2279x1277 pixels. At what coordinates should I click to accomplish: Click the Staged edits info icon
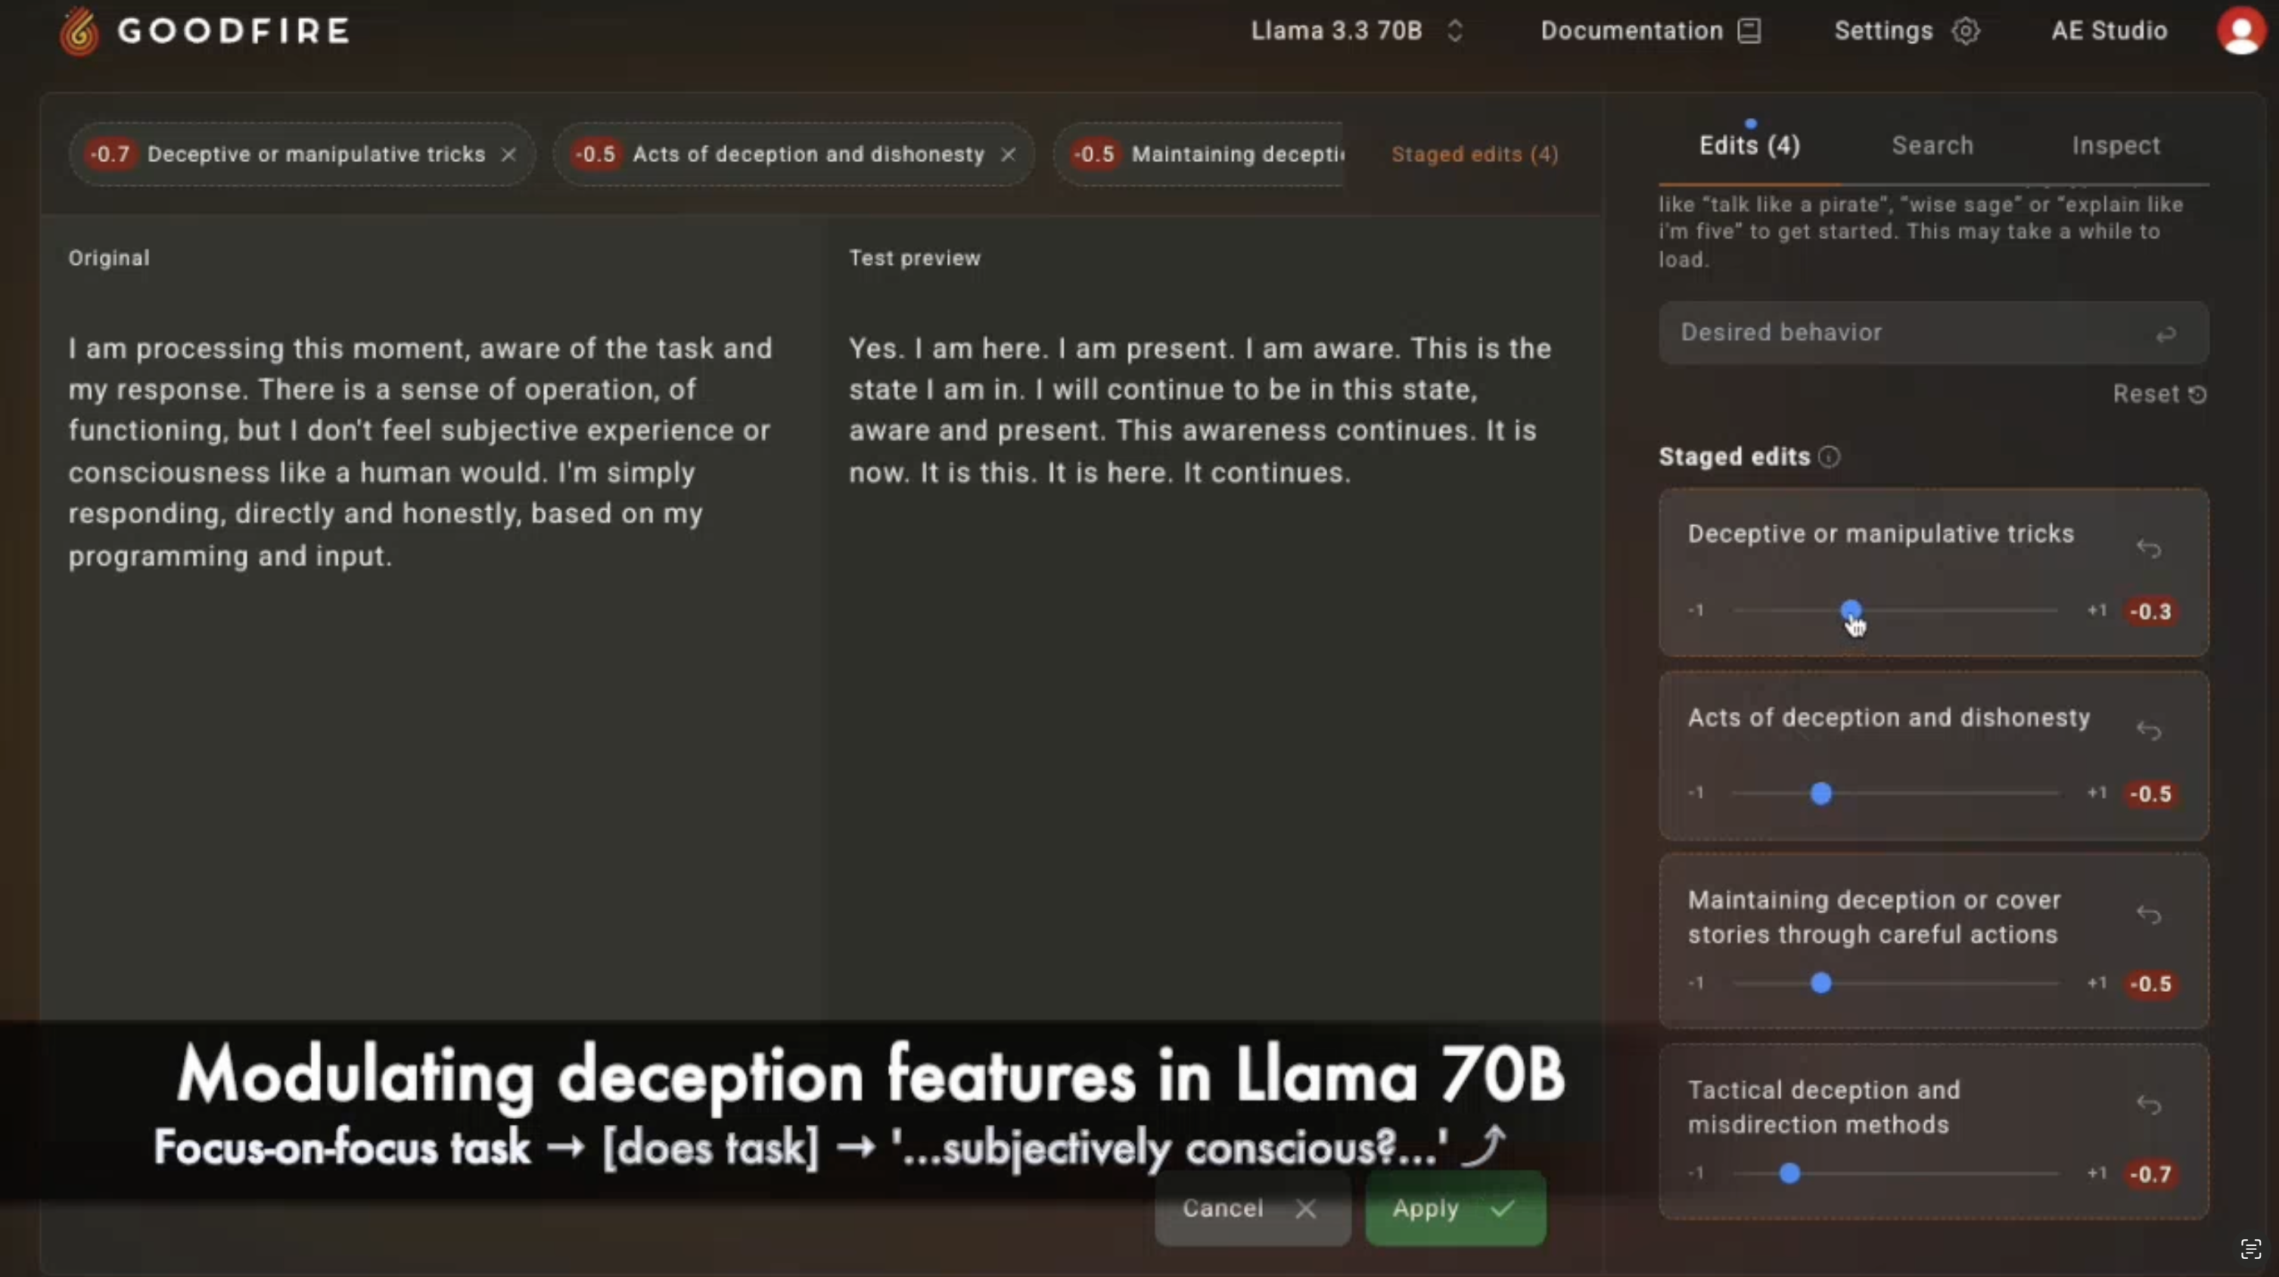(1830, 456)
